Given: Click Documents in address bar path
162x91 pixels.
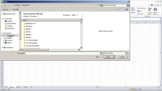Looking at the screenshot, I should (25, 5).
